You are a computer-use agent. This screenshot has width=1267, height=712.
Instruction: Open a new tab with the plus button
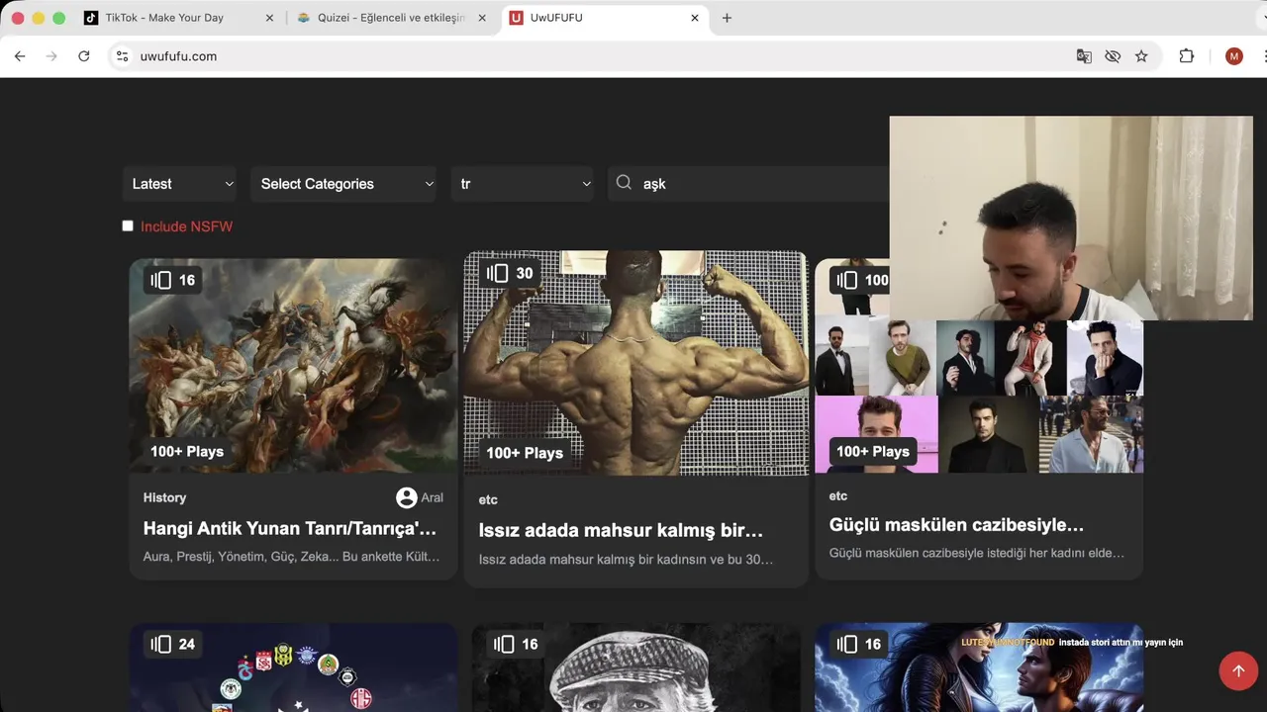[727, 18]
